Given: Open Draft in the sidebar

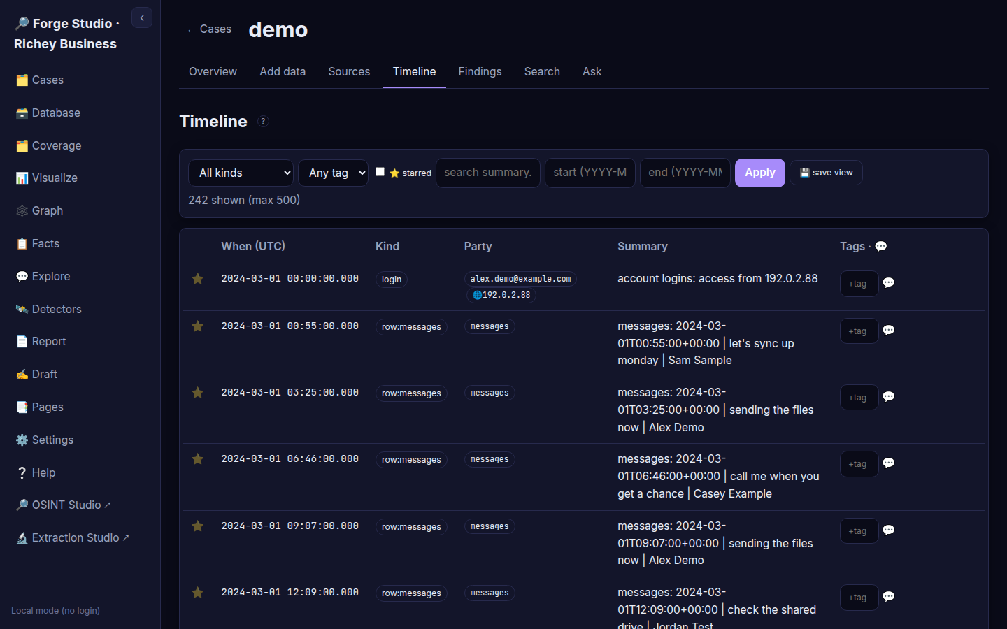Looking at the screenshot, I should pyautogui.click(x=80, y=374).
